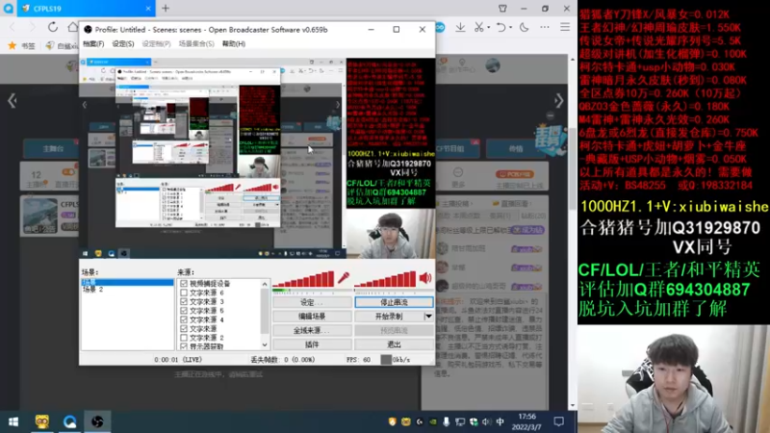The width and height of the screenshot is (770, 433).
Task: Disable the 文字来源 3 source
Action: coord(184,301)
